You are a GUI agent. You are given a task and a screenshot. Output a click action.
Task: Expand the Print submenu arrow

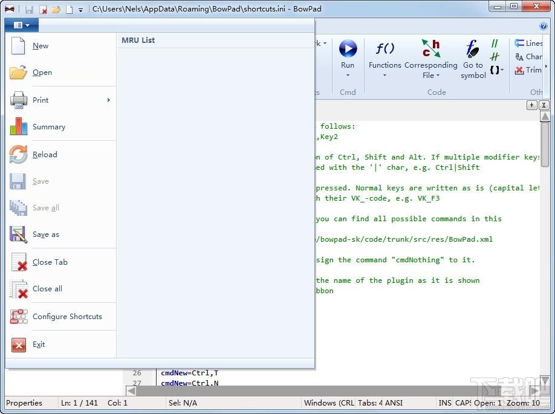109,100
